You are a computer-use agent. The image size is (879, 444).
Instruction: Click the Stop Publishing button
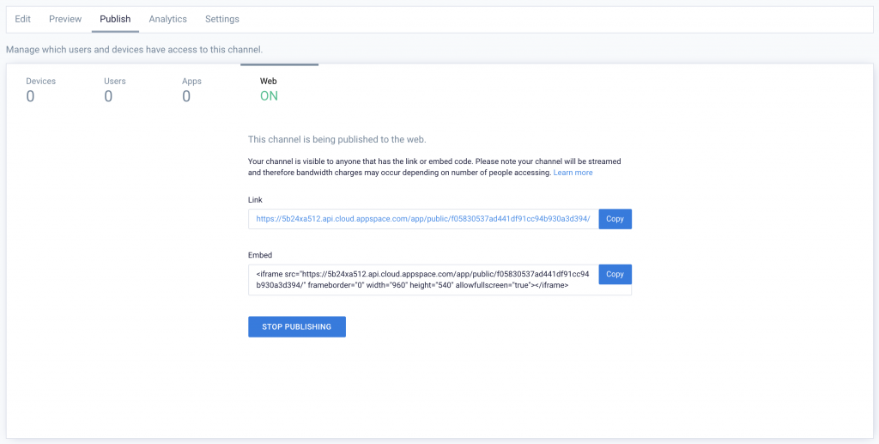[297, 327]
